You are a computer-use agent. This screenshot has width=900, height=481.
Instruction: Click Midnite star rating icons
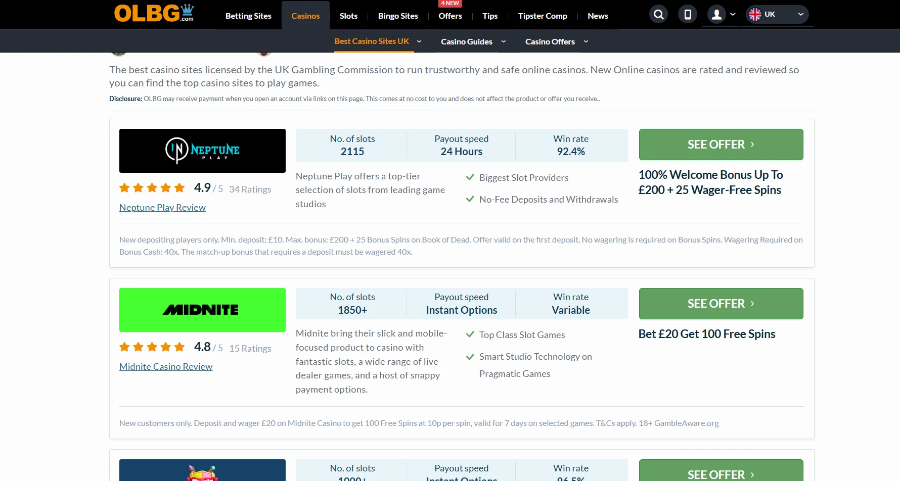[152, 347]
